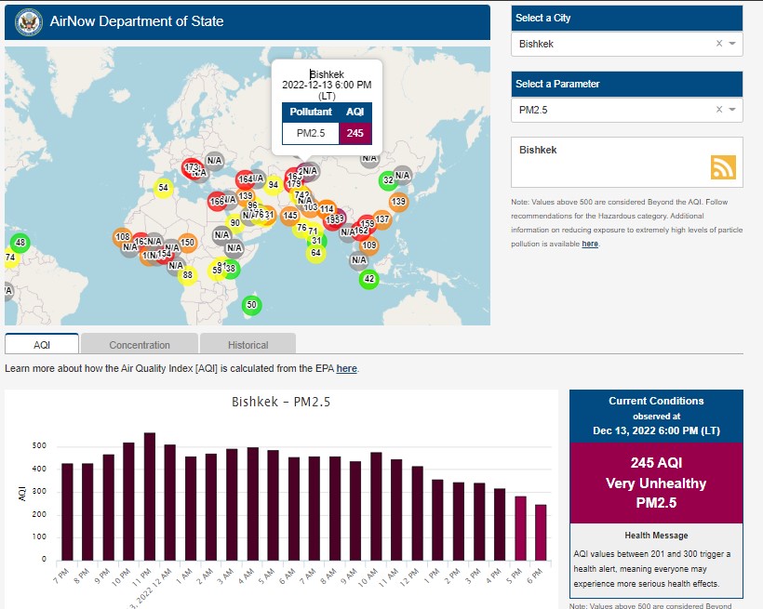Select the AQI tab
Image resolution: width=763 pixels, height=609 pixels.
click(x=42, y=344)
